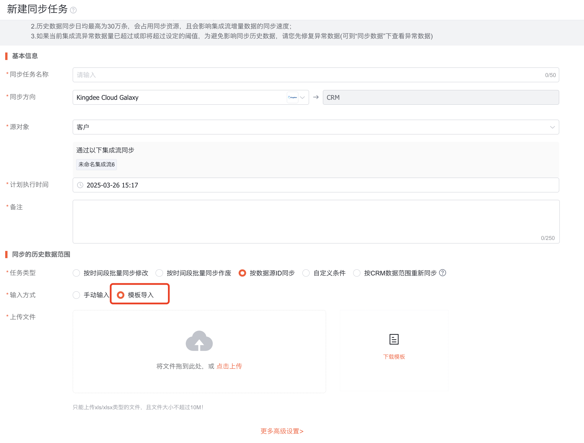Viewport: 584px width, 443px height.
Task: Click the arrow icon between Kingdee and CRM
Action: pos(316,97)
